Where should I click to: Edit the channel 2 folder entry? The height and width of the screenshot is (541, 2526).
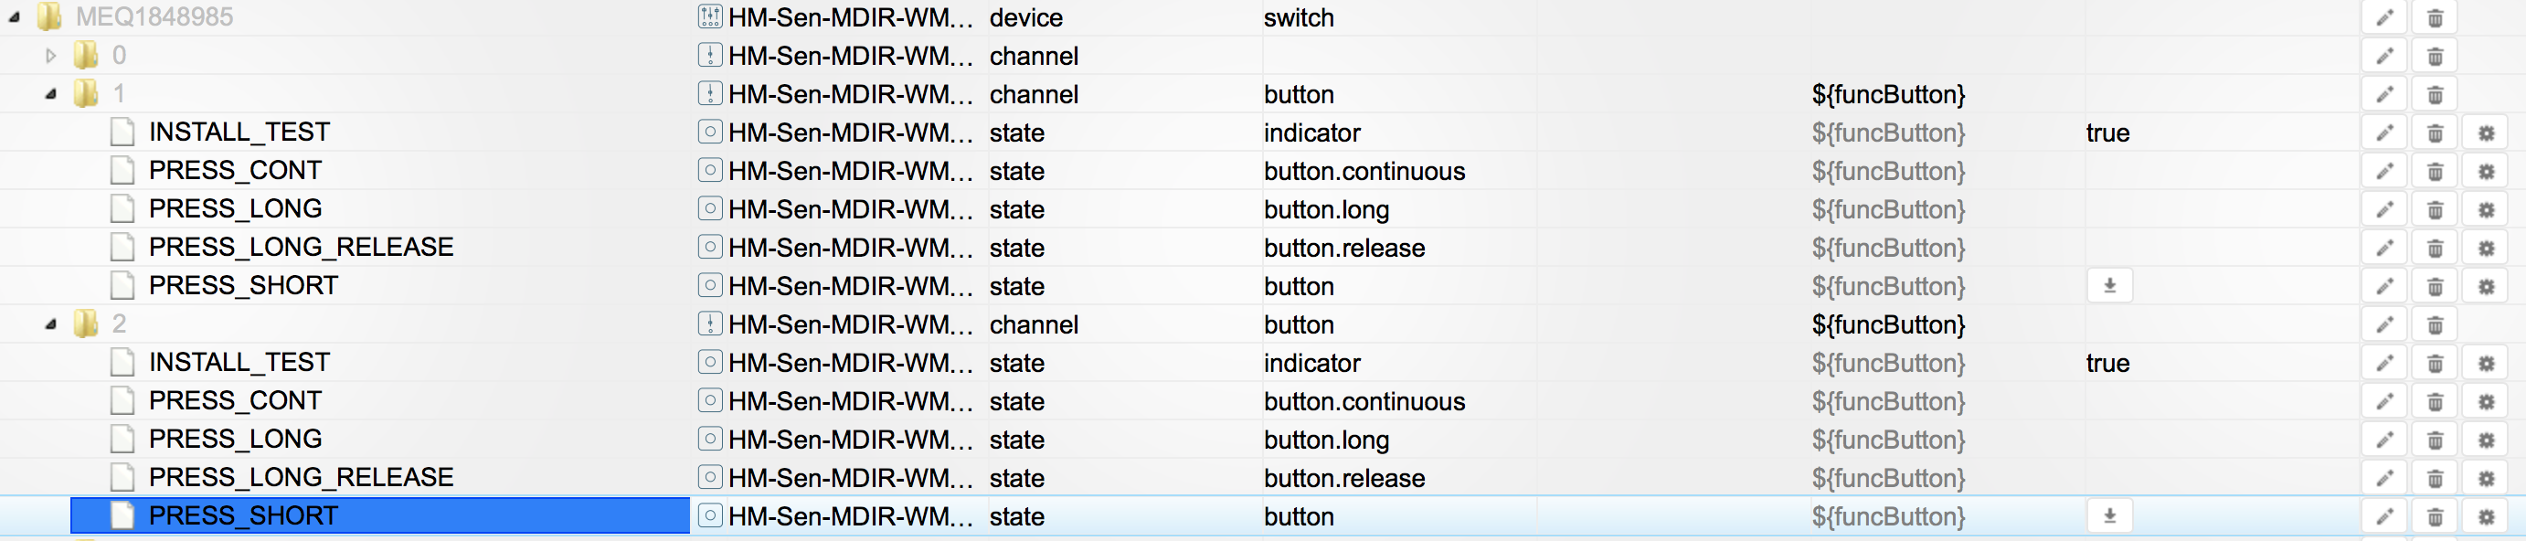click(x=2384, y=324)
